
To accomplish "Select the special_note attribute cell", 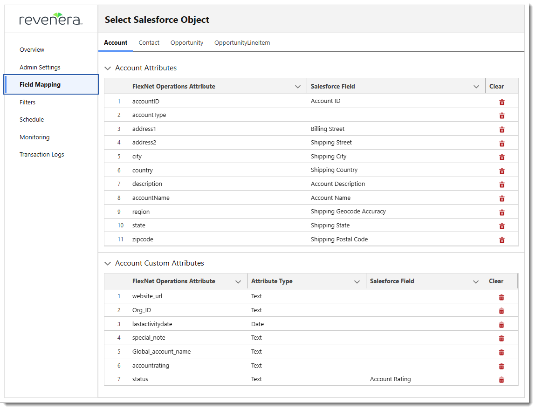I will (x=188, y=338).
